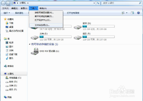Image resolution: width=143 pixels, height=101 pixels.
Task: Click the 系统属性 toolbar button
Action: coord(19,13)
